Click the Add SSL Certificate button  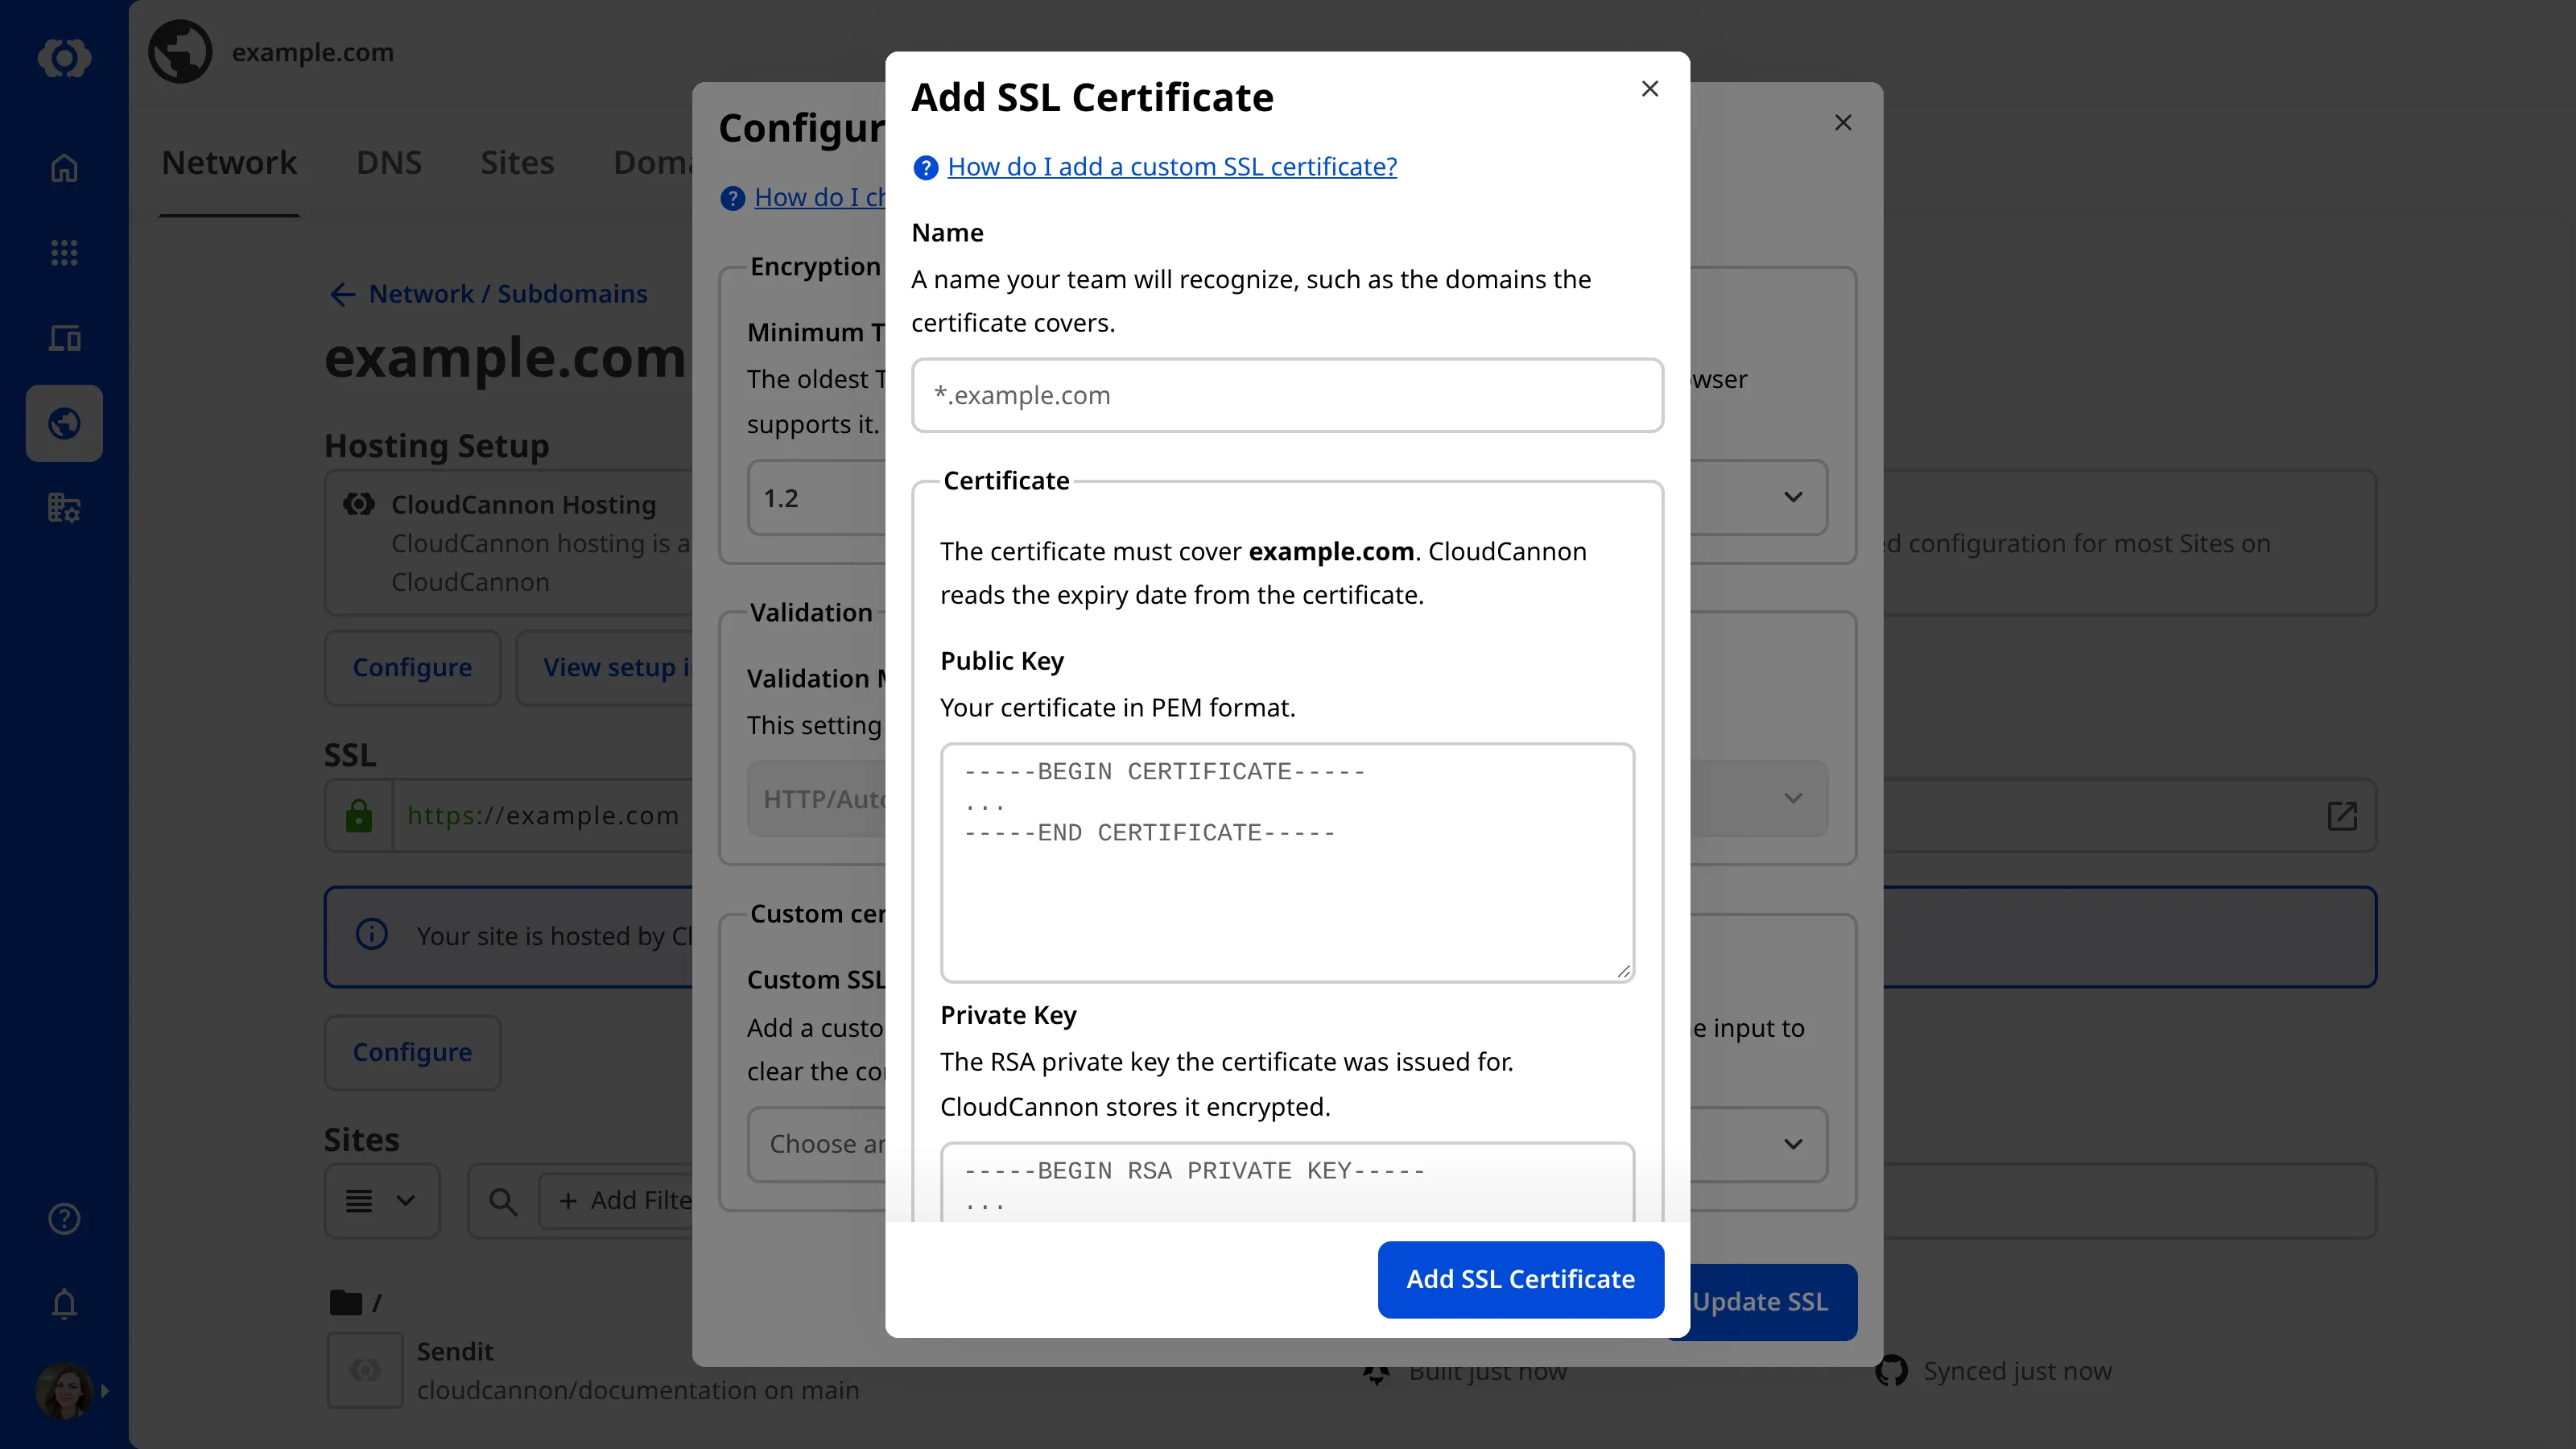pos(1520,1279)
